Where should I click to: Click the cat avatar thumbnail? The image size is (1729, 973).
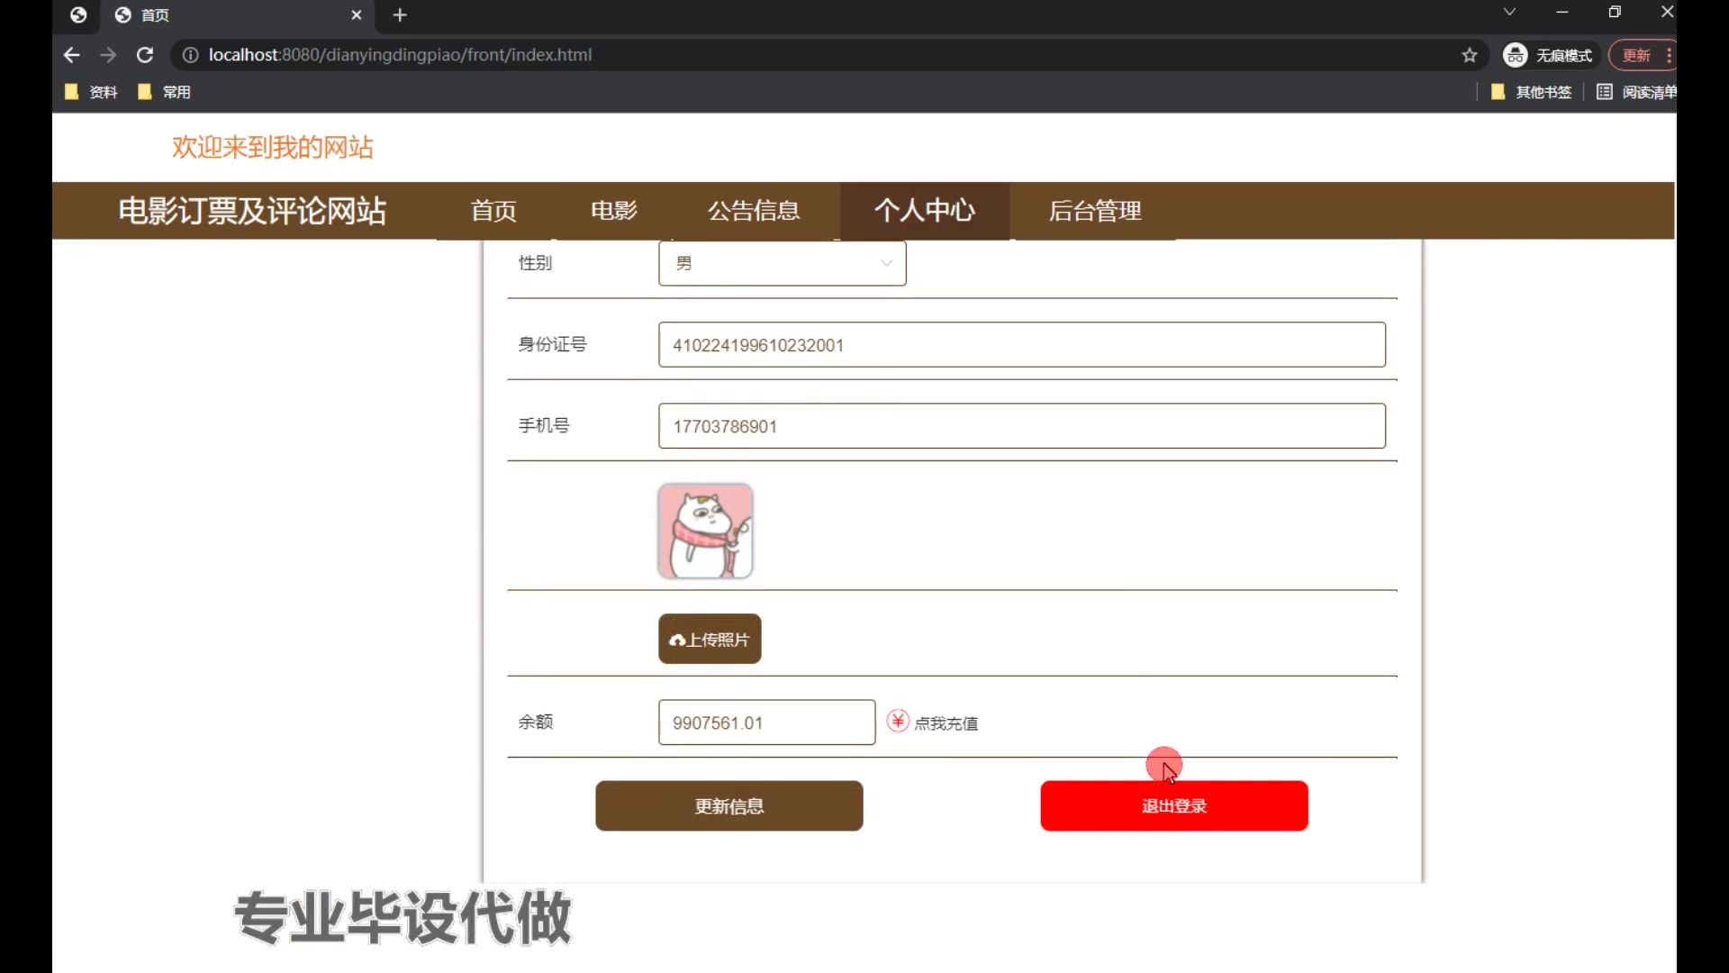[705, 531]
